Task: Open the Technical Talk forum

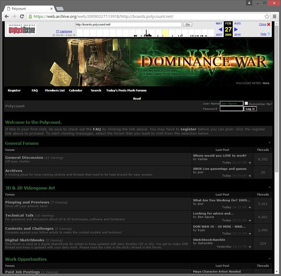Action: click(x=19, y=215)
